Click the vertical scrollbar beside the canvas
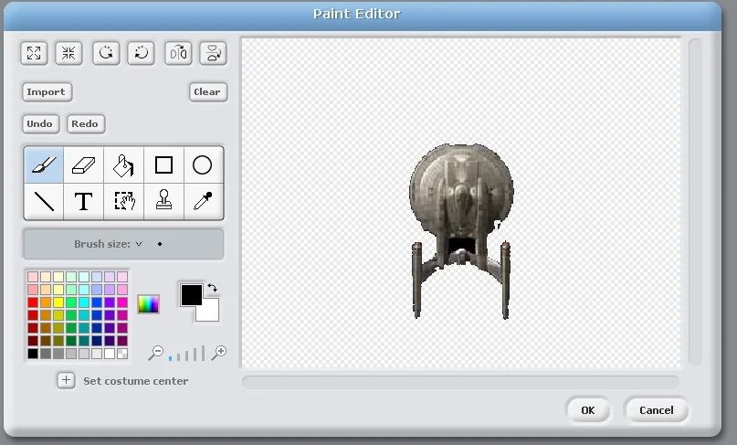The height and width of the screenshot is (445, 737). [695, 202]
